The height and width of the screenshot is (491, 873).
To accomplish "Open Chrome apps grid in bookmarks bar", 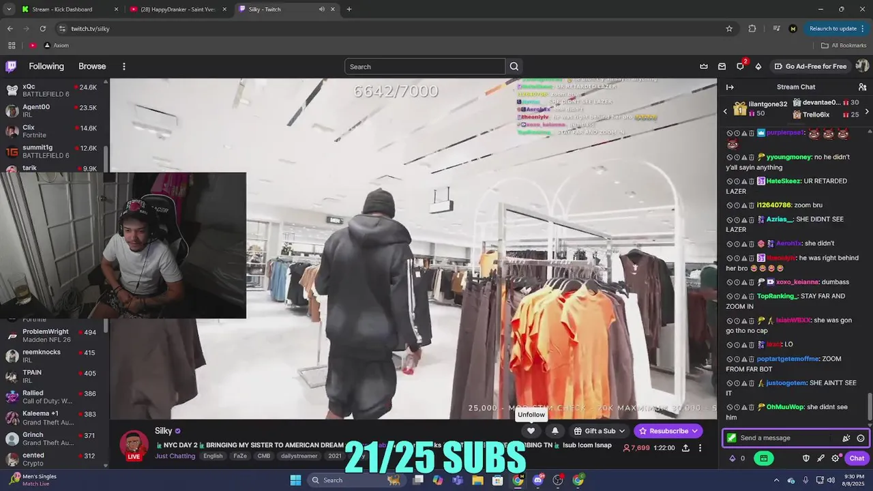I will [x=12, y=46].
